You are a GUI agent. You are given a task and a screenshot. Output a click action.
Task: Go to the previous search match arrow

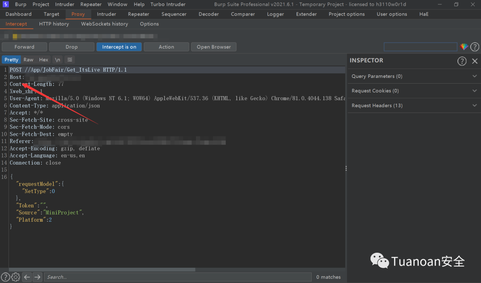coord(27,277)
